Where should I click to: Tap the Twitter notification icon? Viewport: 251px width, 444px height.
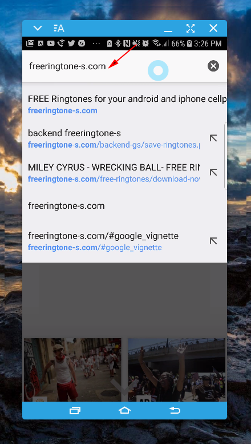(71, 43)
